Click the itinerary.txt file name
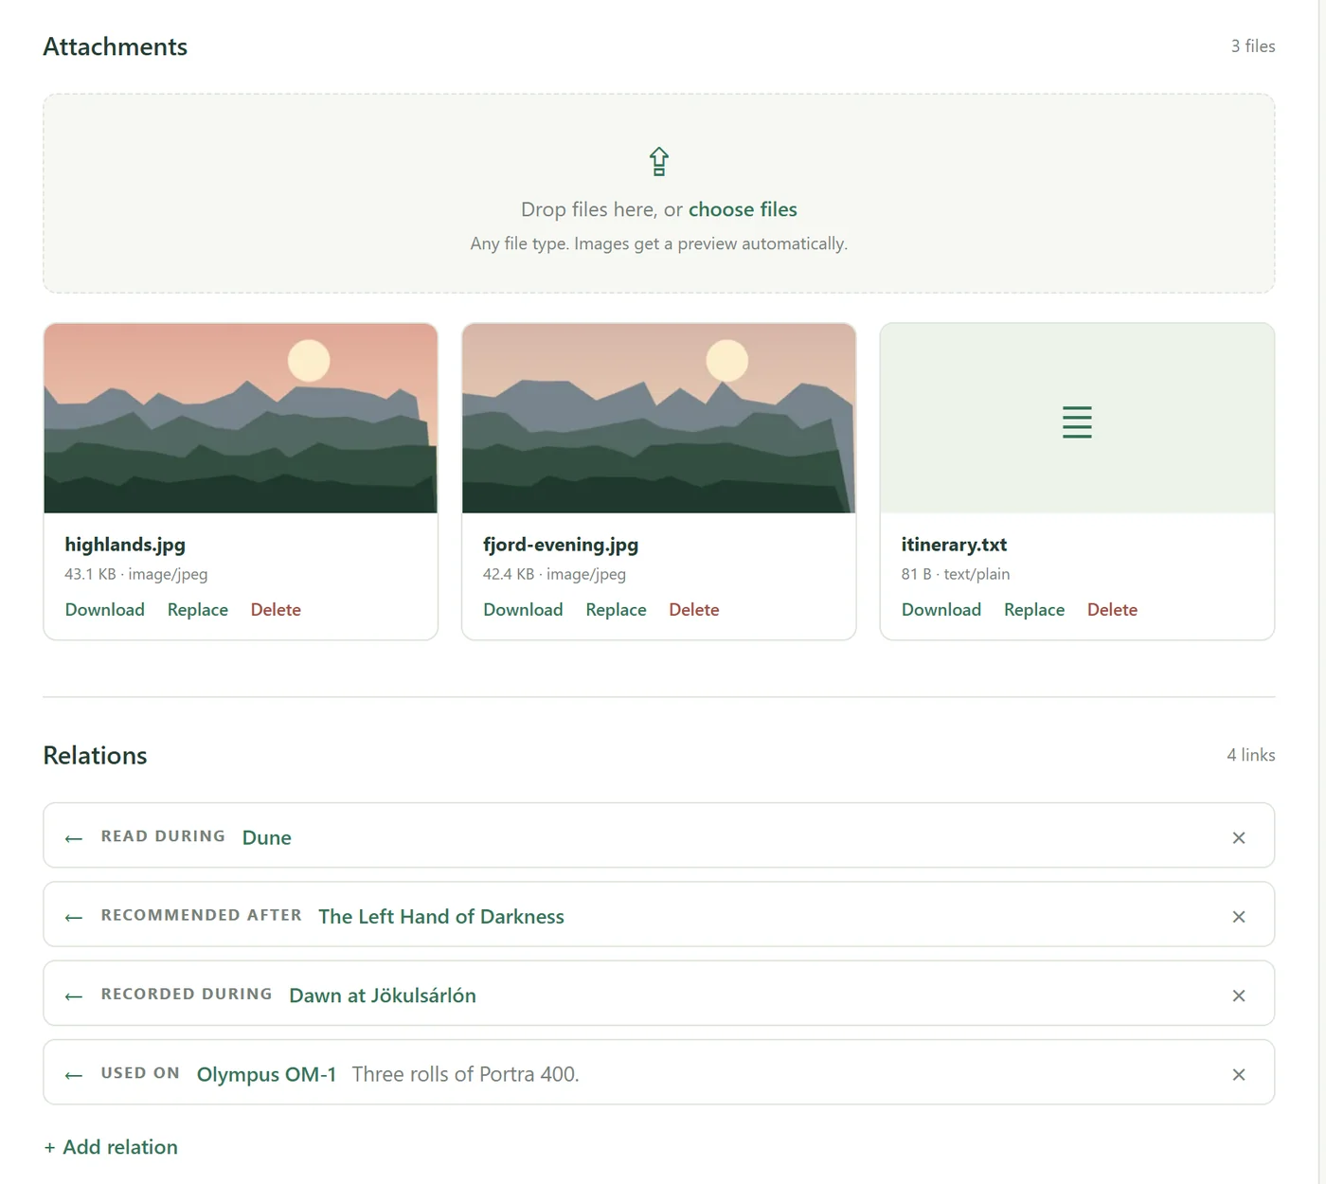The image size is (1326, 1184). coord(954,545)
